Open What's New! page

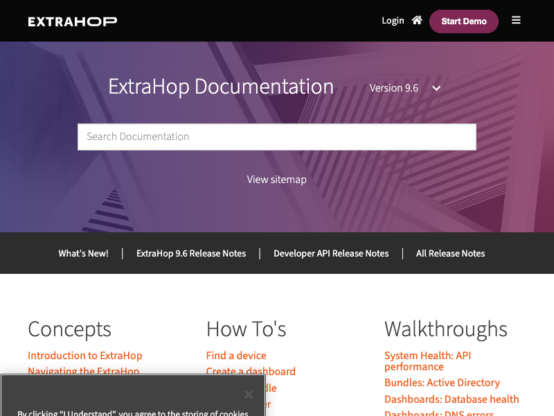(x=83, y=253)
